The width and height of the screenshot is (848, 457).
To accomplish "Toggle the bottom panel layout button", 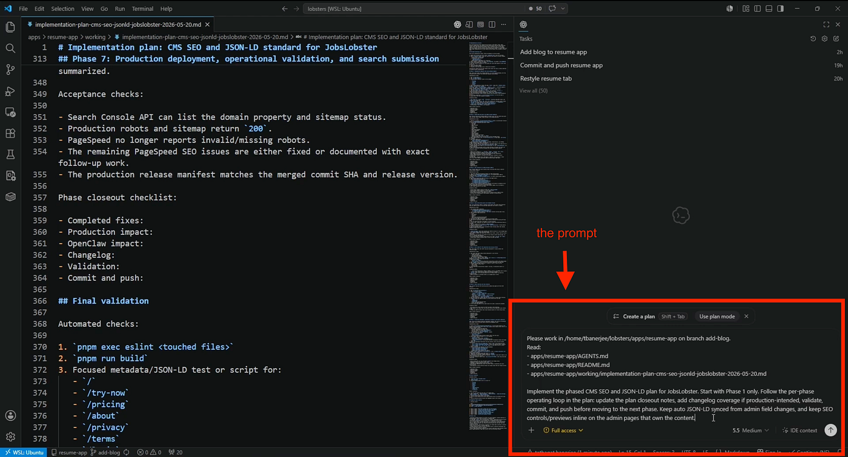I will 769,8.
